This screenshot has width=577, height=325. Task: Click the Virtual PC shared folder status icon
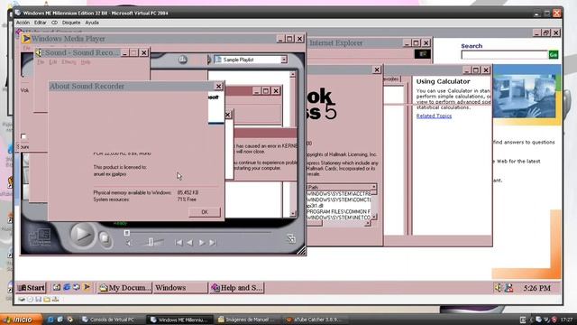coord(47,299)
